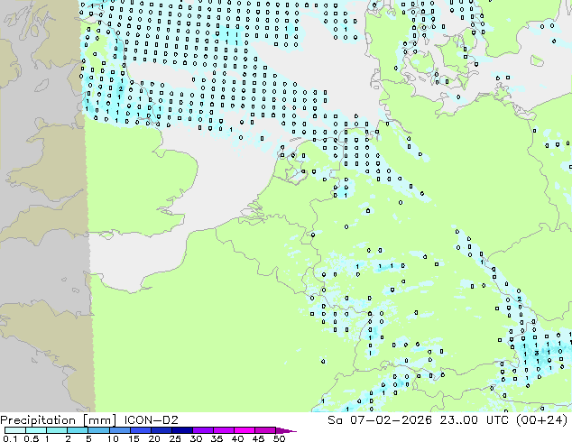Image resolution: width=572 pixels, height=442 pixels.
Task: Click the 1–2 mm legend color box
Action: click(57, 430)
